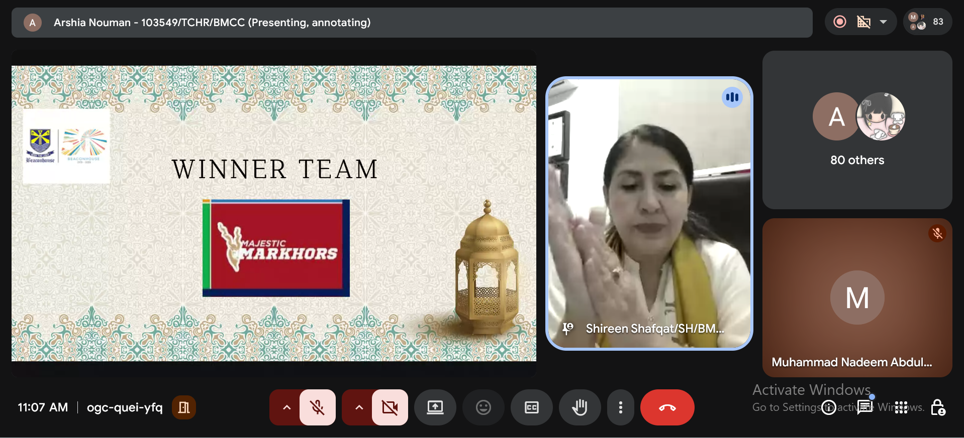Turn on the camera button
This screenshot has width=964, height=438.
[x=390, y=407]
